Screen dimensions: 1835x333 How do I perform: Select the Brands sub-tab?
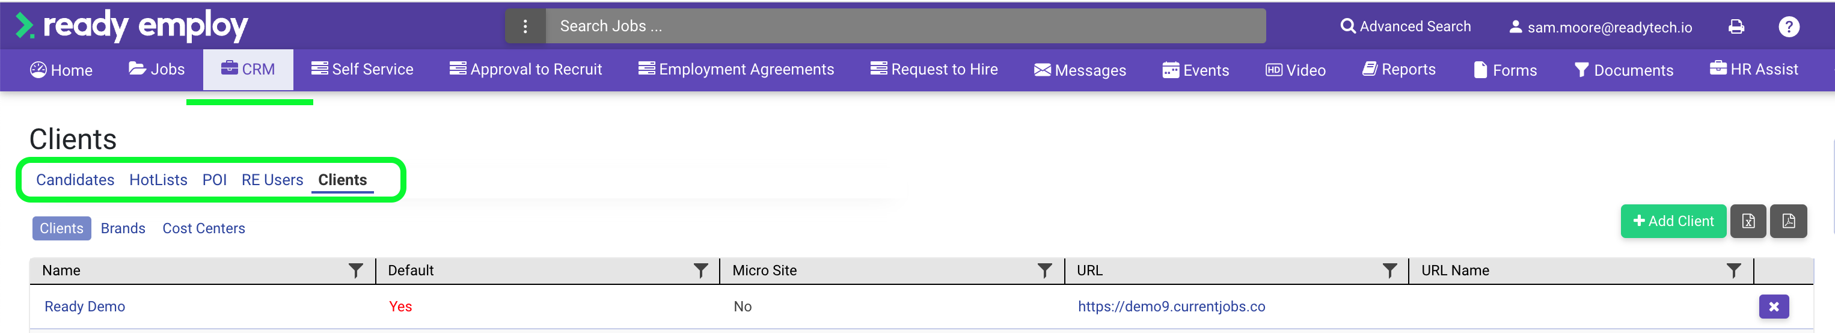123,228
